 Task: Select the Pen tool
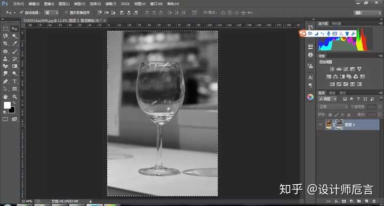point(5,81)
